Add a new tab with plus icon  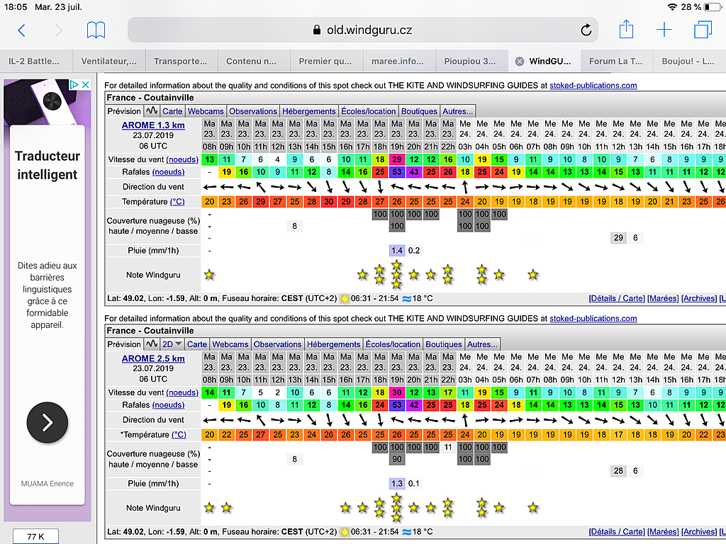pos(664,30)
